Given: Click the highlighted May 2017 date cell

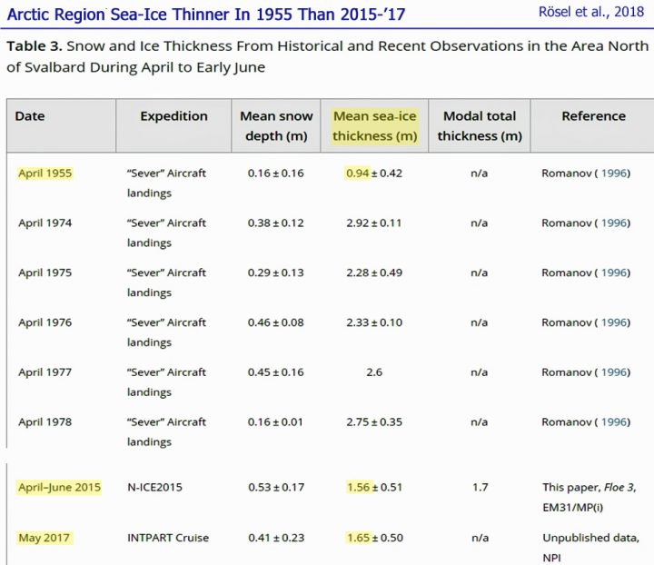Looking at the screenshot, I should [45, 538].
